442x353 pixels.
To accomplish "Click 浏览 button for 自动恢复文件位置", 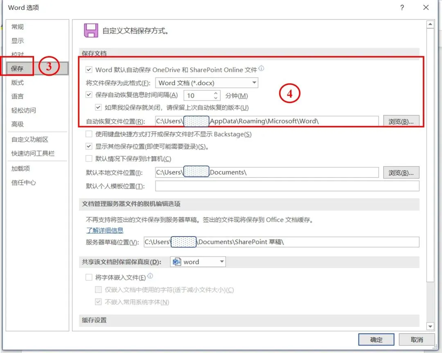I will [401, 121].
